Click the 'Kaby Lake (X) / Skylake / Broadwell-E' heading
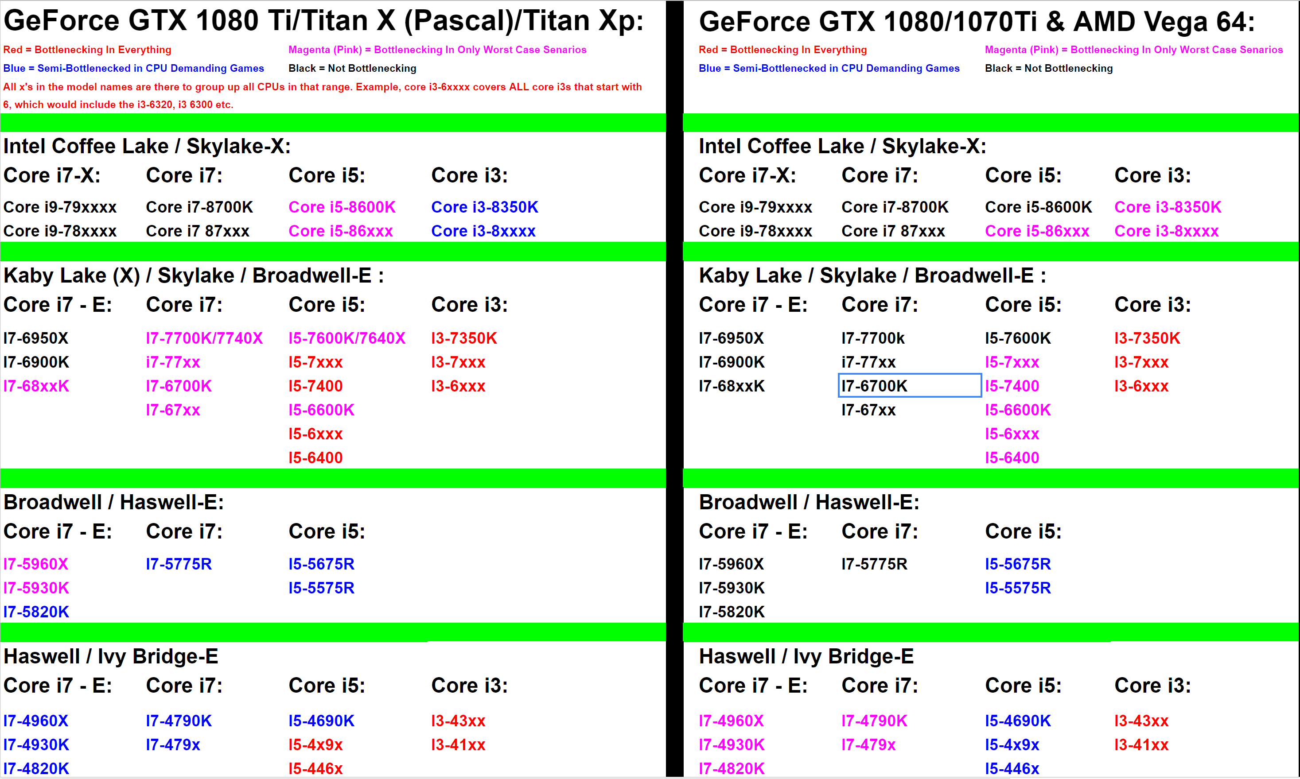The image size is (1300, 779). [193, 275]
